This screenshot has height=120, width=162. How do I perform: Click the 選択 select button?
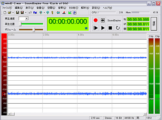[154, 24]
